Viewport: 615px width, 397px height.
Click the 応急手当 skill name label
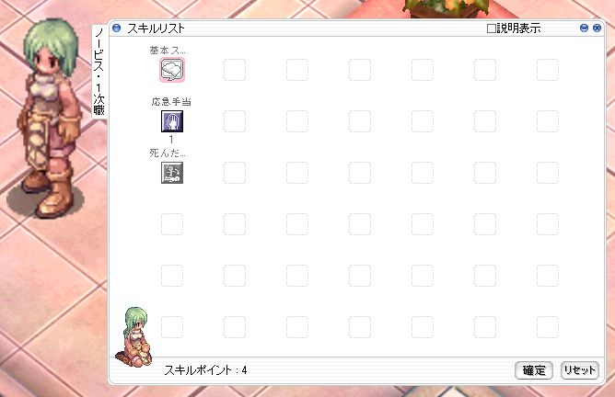coord(171,102)
